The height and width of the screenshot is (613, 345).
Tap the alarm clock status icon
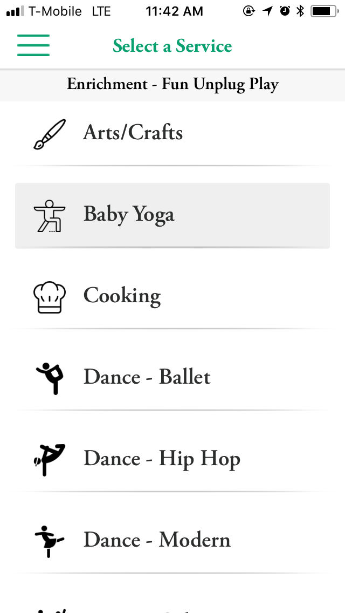coord(285,11)
